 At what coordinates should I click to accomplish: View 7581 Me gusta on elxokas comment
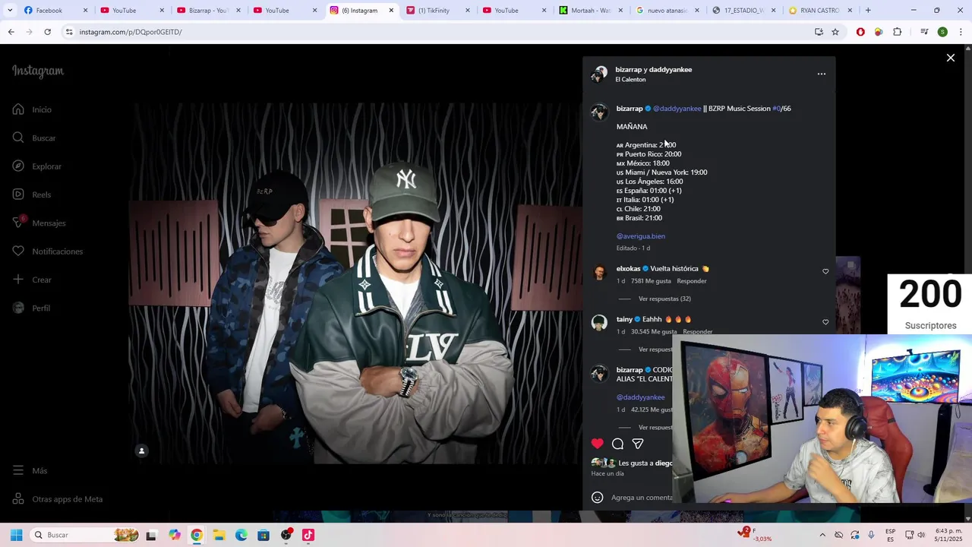coord(651,281)
